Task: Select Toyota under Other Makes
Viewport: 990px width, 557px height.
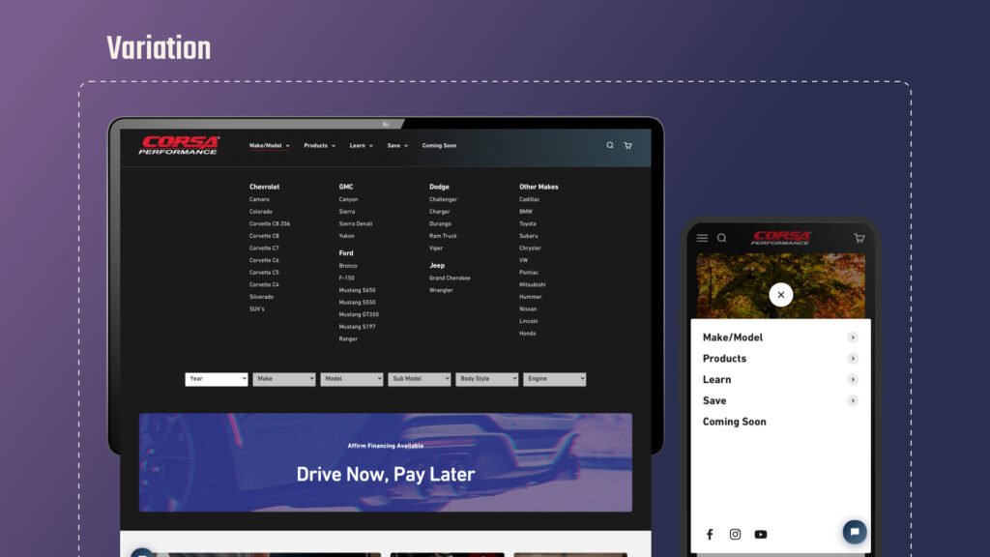Action: coord(528,223)
